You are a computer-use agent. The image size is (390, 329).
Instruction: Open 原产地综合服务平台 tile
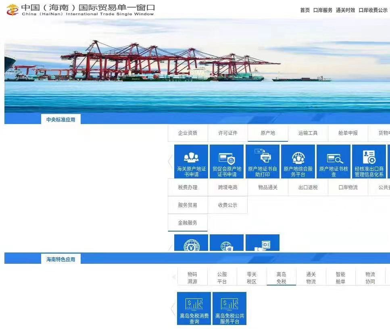click(298, 161)
